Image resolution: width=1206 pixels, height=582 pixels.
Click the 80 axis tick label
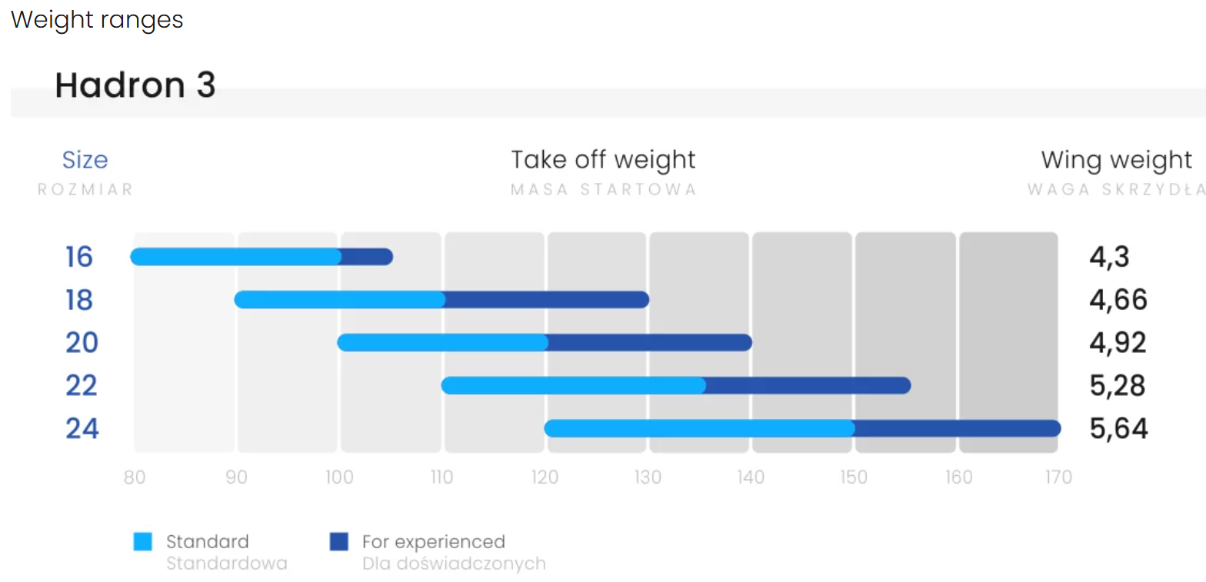pos(135,477)
